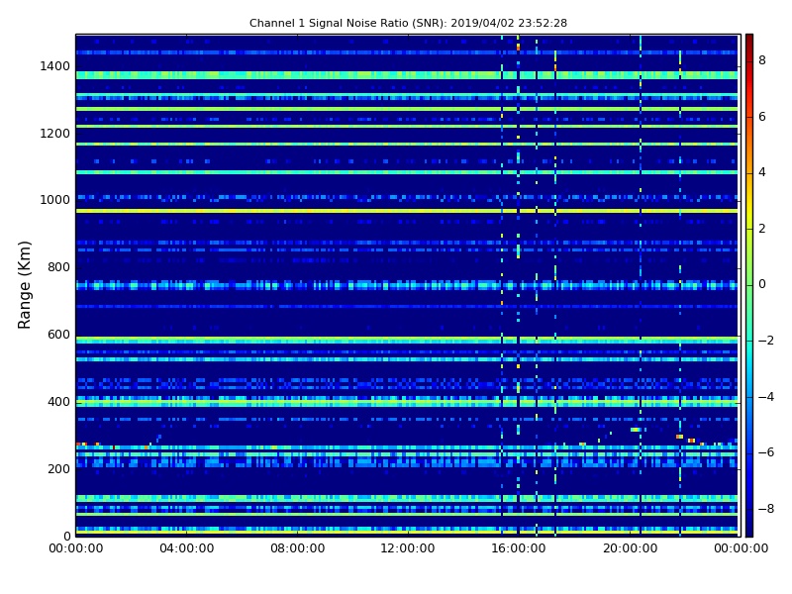
Task: Click the y-axis tick label 800
Action: (58, 267)
